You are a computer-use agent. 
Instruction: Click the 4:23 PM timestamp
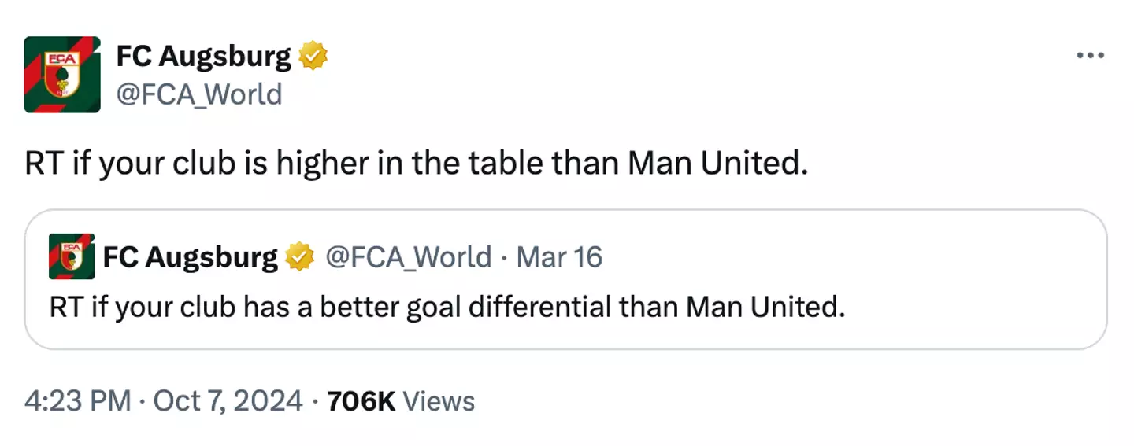[77, 401]
